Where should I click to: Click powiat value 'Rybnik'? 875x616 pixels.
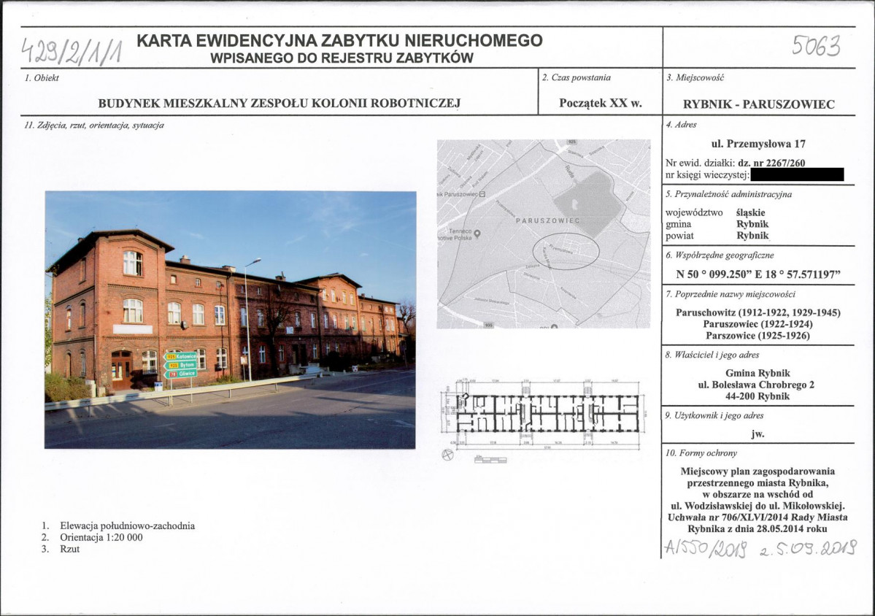tap(752, 236)
